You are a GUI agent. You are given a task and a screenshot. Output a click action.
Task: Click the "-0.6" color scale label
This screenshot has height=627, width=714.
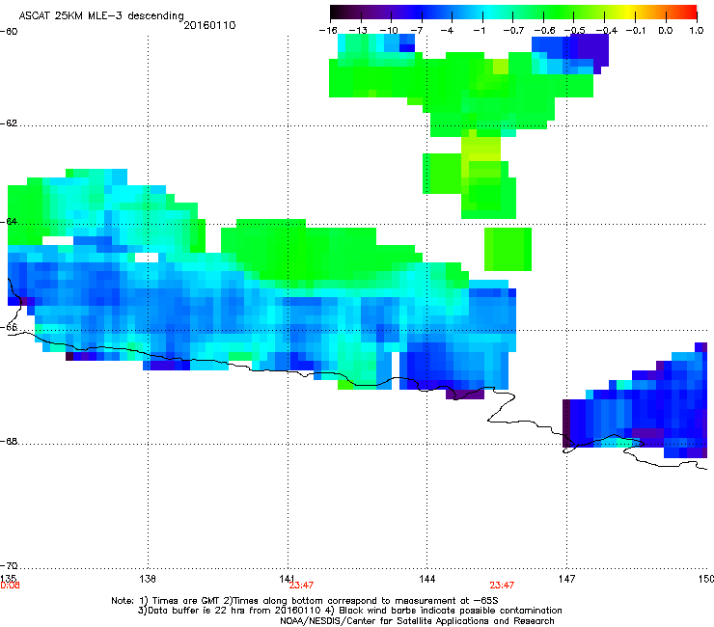544,31
